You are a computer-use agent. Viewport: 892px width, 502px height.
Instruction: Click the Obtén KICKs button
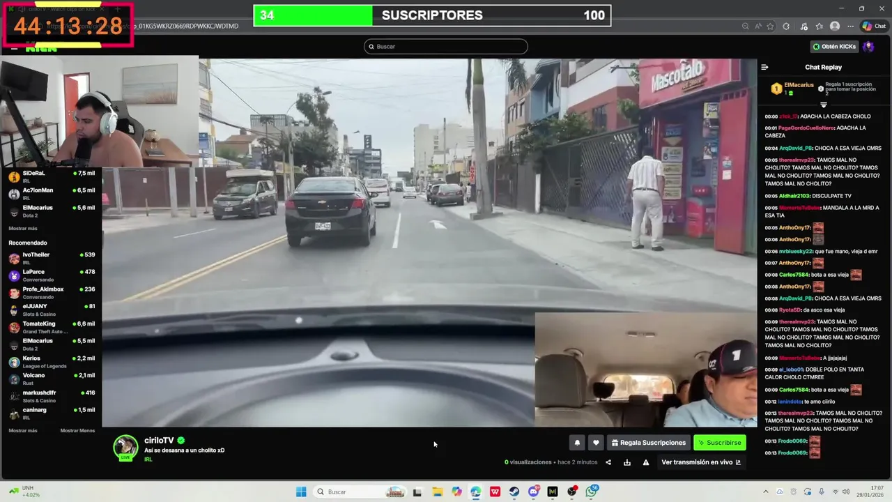834,47
